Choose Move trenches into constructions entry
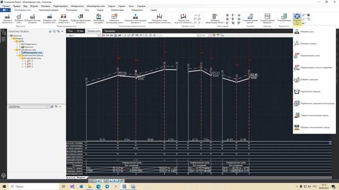The width and height of the screenshot is (339, 190). [314, 103]
